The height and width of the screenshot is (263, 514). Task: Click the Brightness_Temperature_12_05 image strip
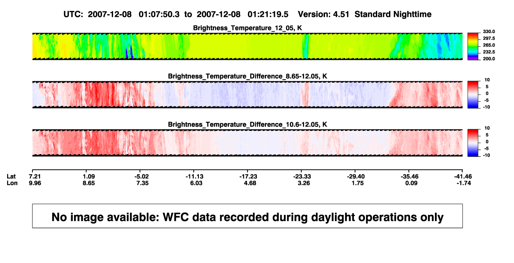pos(247,46)
